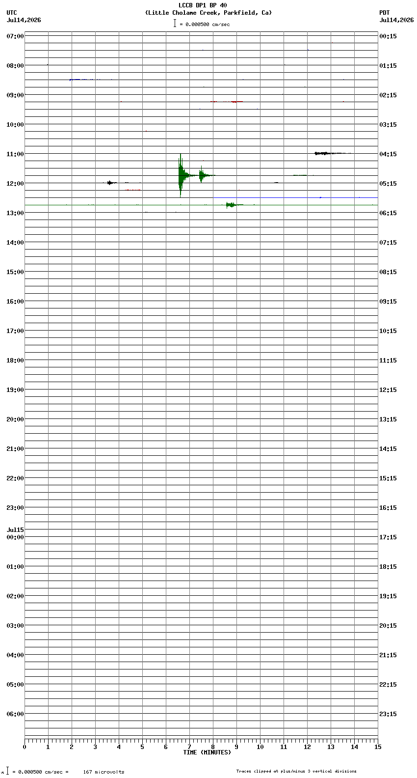Click the Little Cholame Creek, Parkfield location subtitle

coord(208,13)
